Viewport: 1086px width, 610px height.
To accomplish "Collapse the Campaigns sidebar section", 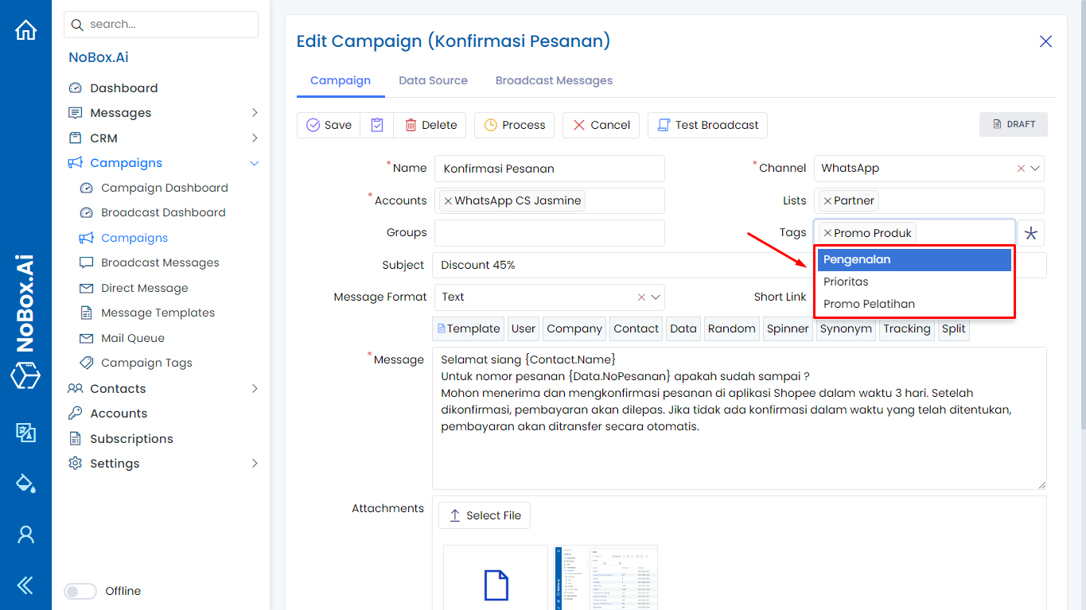I will [x=255, y=163].
